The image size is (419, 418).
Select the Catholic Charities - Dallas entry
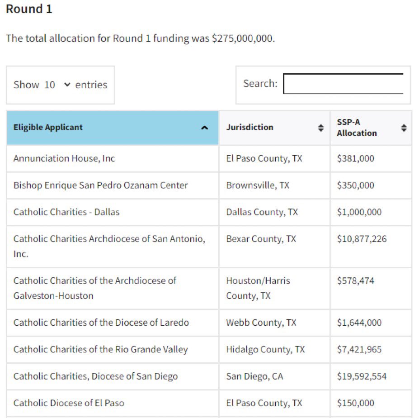(x=66, y=212)
